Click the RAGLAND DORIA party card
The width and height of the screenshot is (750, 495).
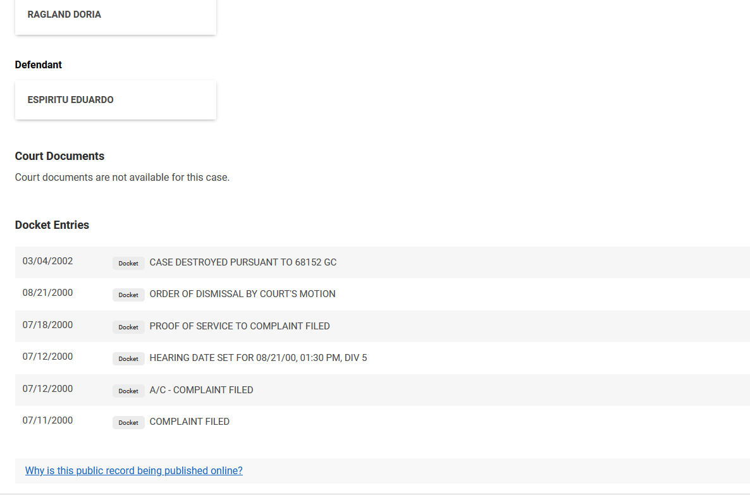[115, 15]
